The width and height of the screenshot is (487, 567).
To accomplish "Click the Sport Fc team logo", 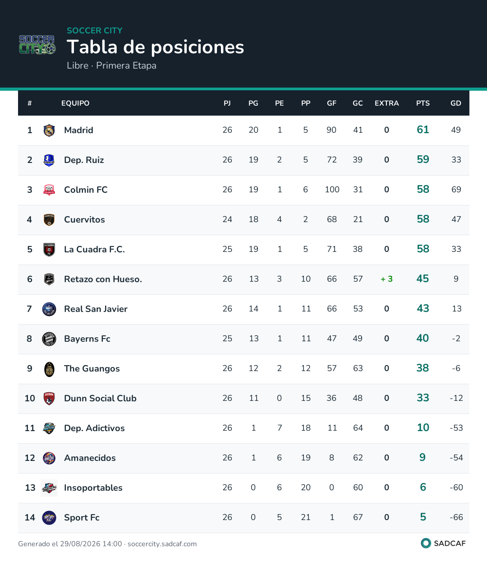I will [49, 518].
